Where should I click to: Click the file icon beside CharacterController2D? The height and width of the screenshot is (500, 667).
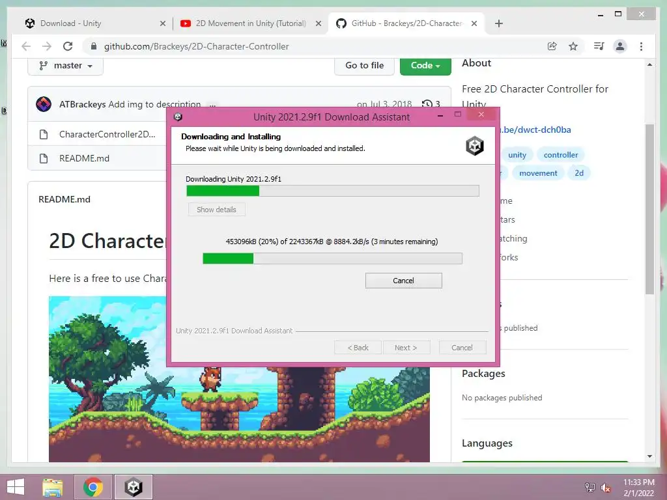point(44,134)
